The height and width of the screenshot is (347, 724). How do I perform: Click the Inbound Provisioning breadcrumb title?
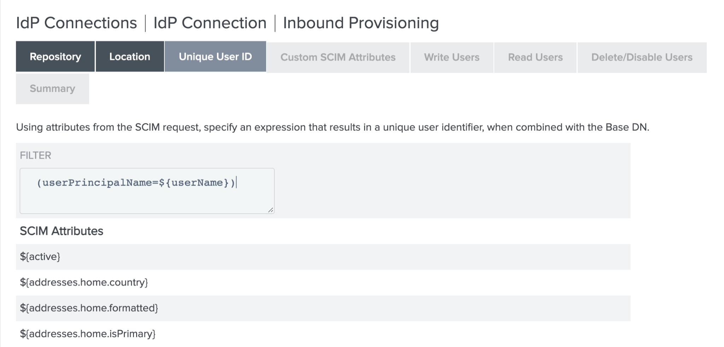361,23
